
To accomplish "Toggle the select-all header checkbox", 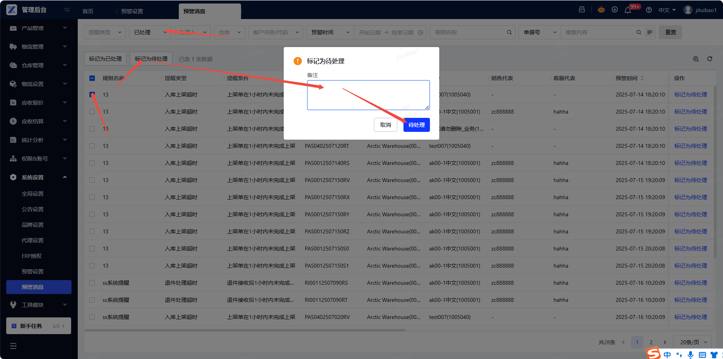I will (x=92, y=78).
